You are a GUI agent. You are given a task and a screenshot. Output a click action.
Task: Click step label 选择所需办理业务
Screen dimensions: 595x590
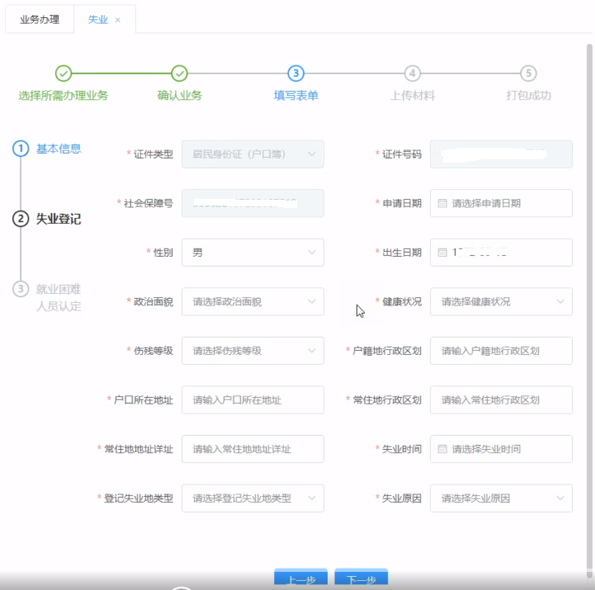[64, 96]
